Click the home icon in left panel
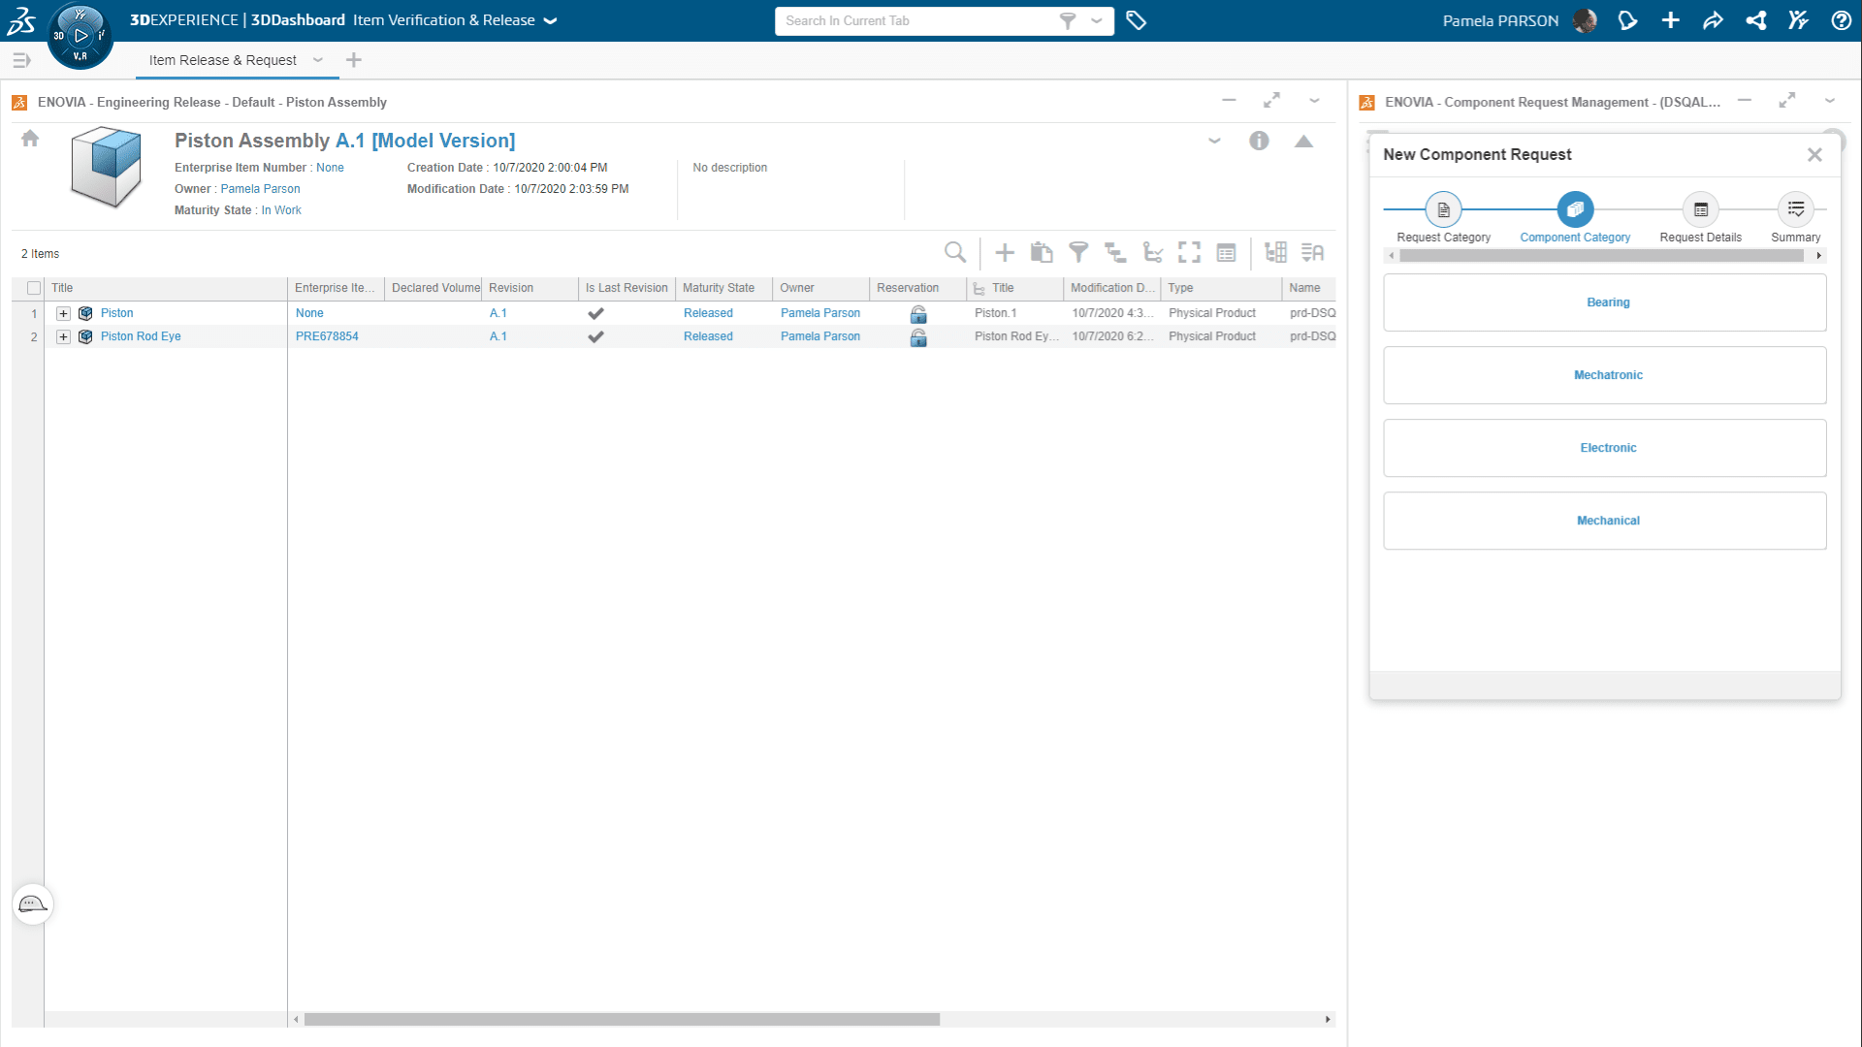 click(x=29, y=137)
